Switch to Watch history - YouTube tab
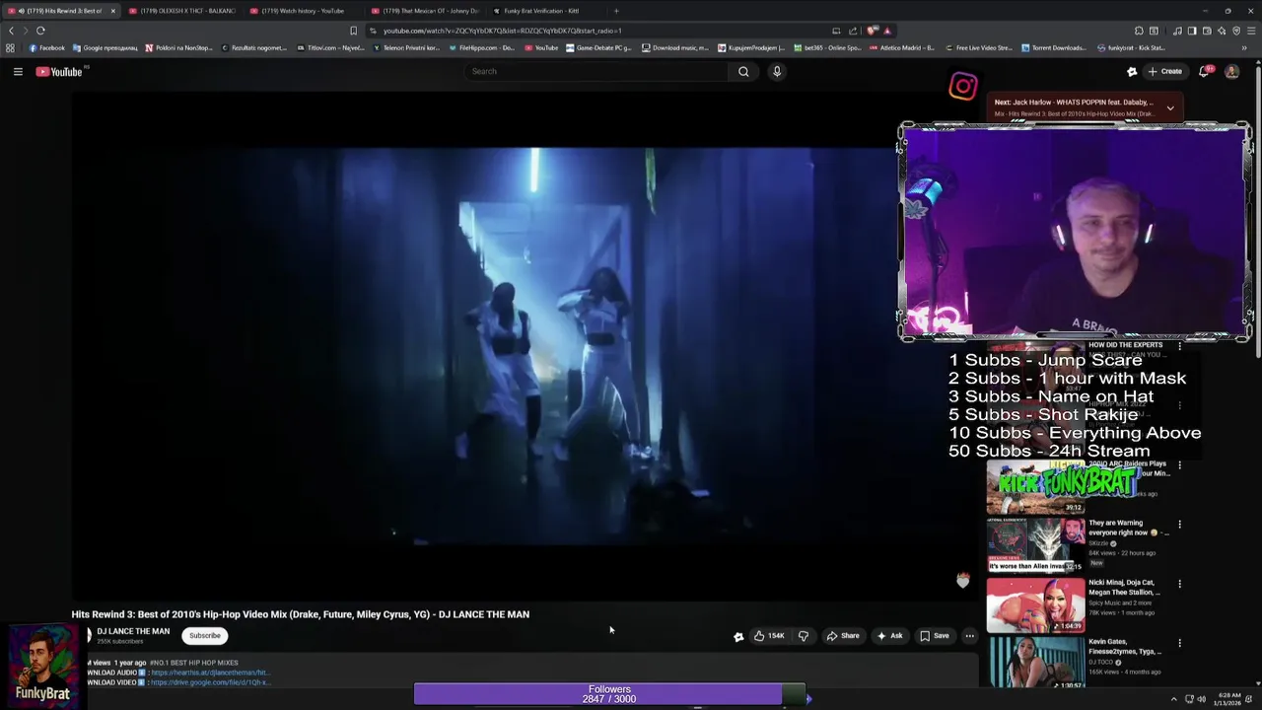 pyautogui.click(x=303, y=11)
